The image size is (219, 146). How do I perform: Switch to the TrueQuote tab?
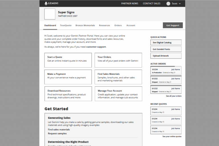[66, 25]
